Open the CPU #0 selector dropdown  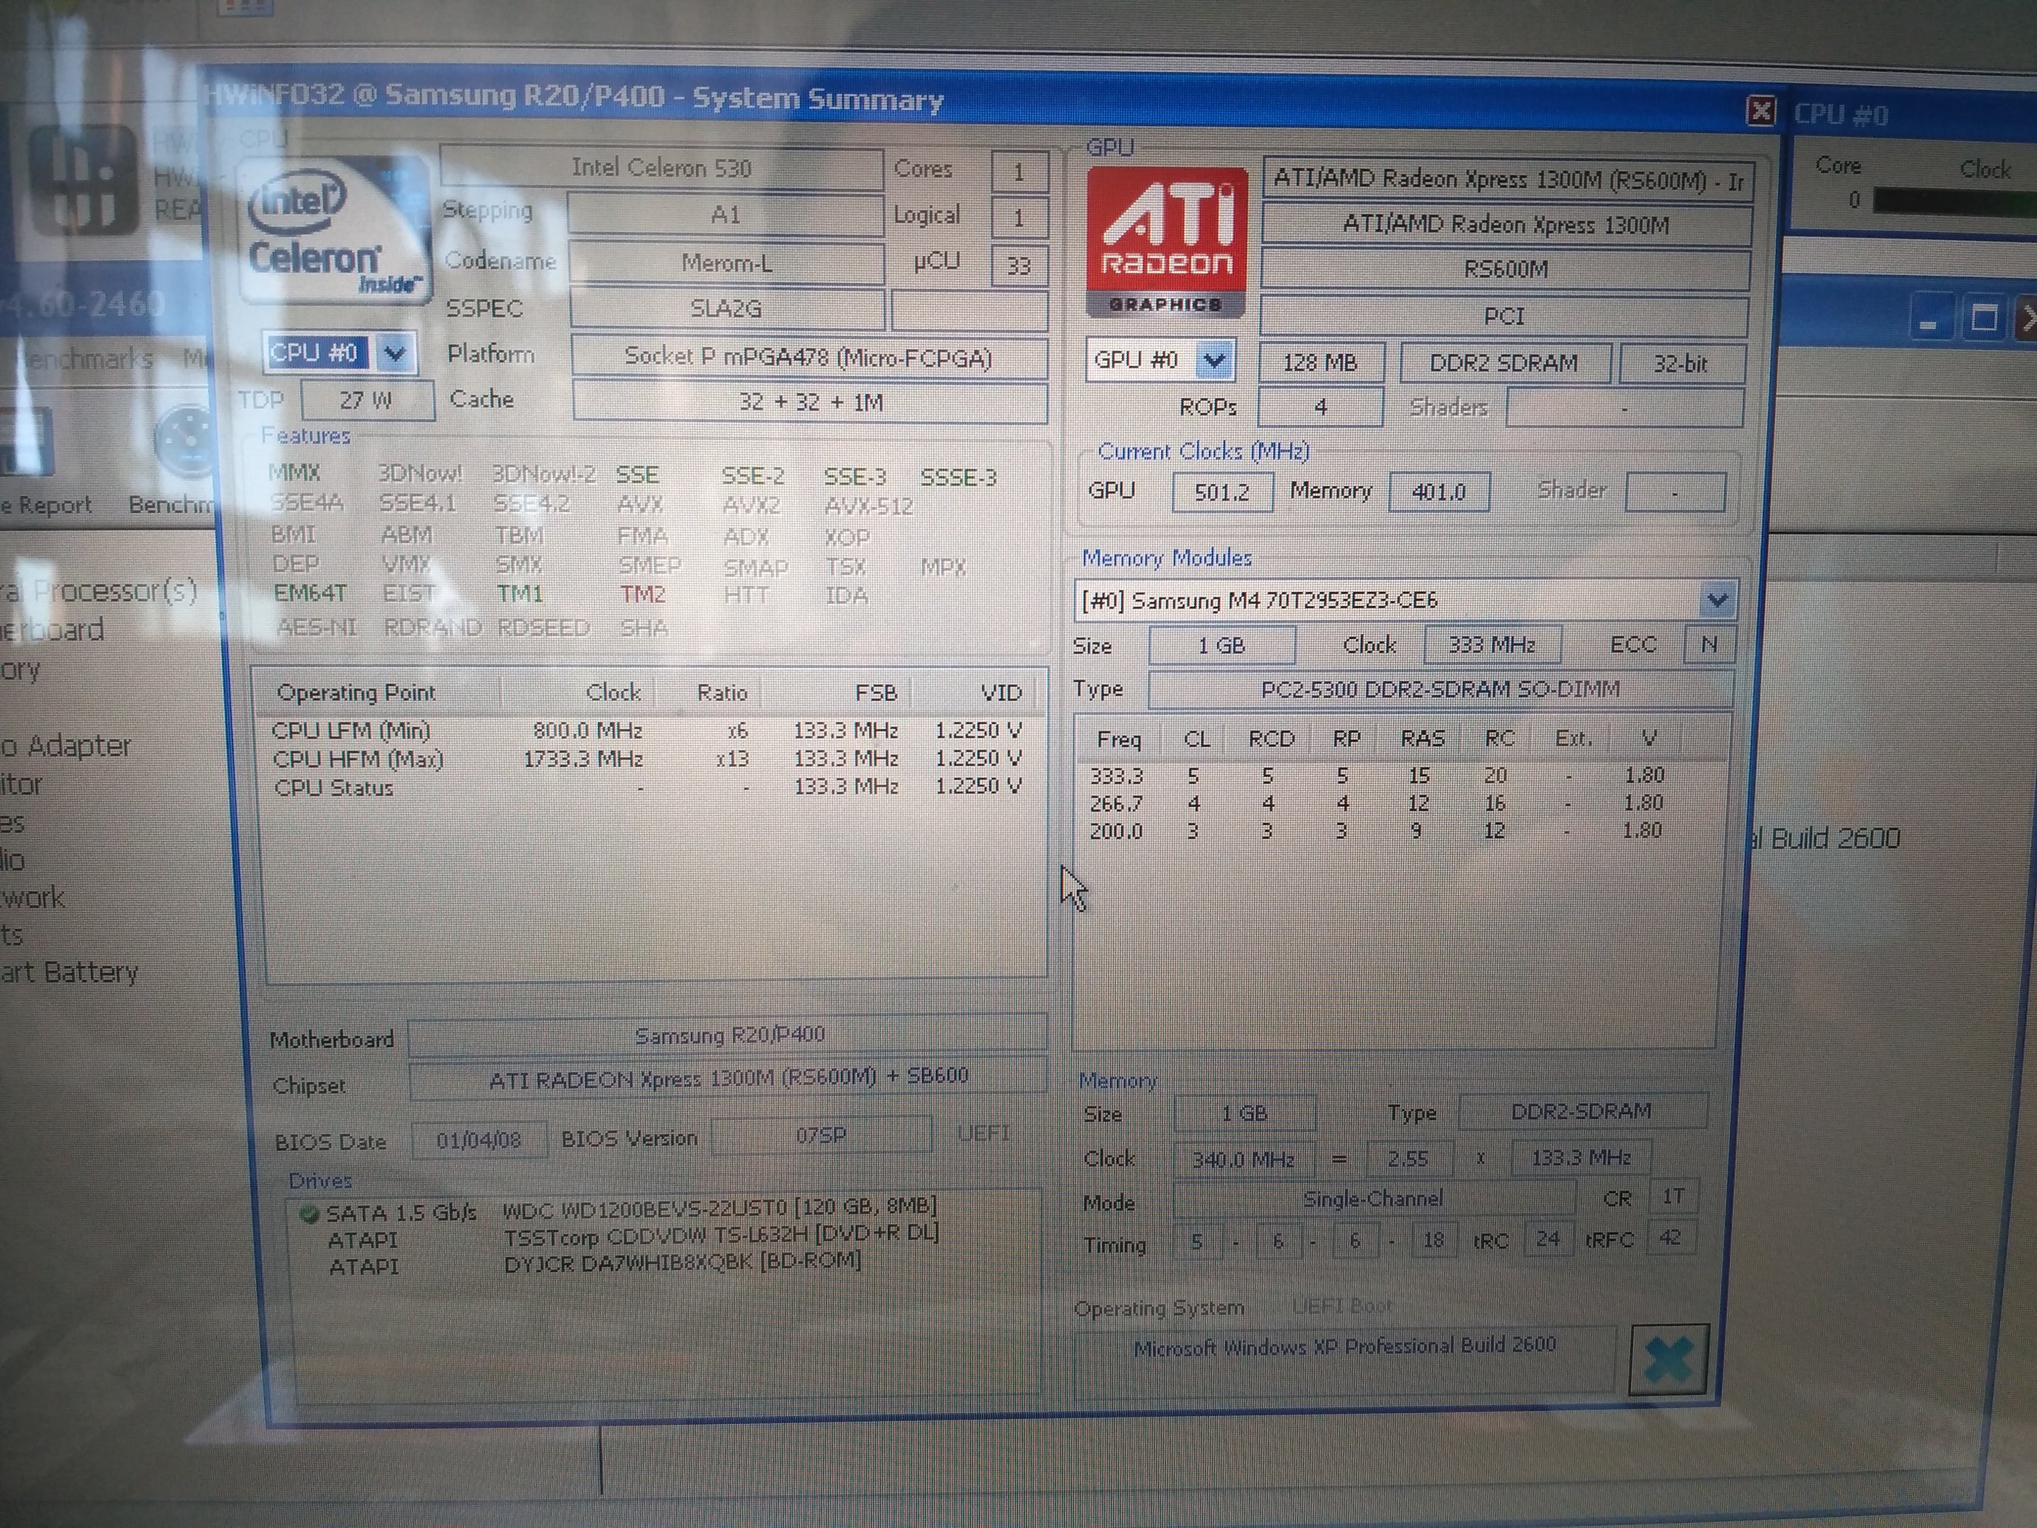coord(394,354)
